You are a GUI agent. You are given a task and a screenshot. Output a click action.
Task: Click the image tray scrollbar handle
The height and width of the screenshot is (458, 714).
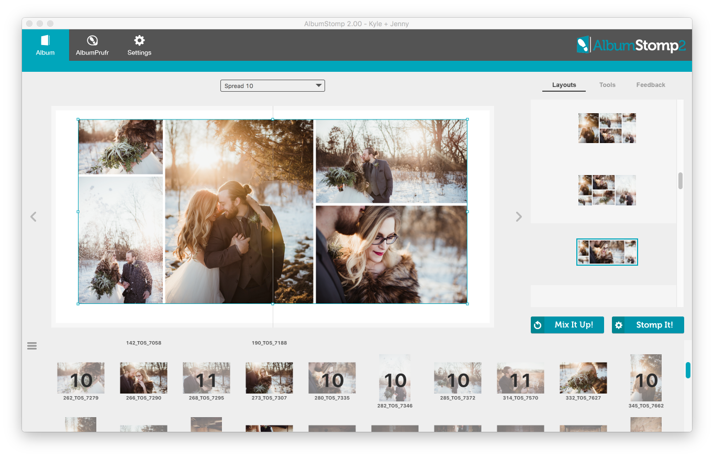pos(688,370)
